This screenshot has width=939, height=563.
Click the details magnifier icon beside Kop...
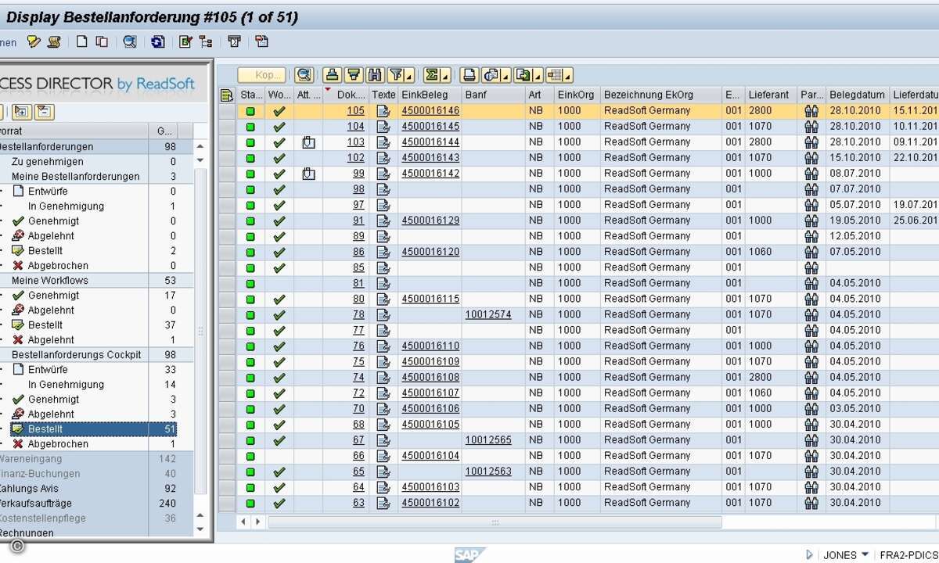point(304,75)
